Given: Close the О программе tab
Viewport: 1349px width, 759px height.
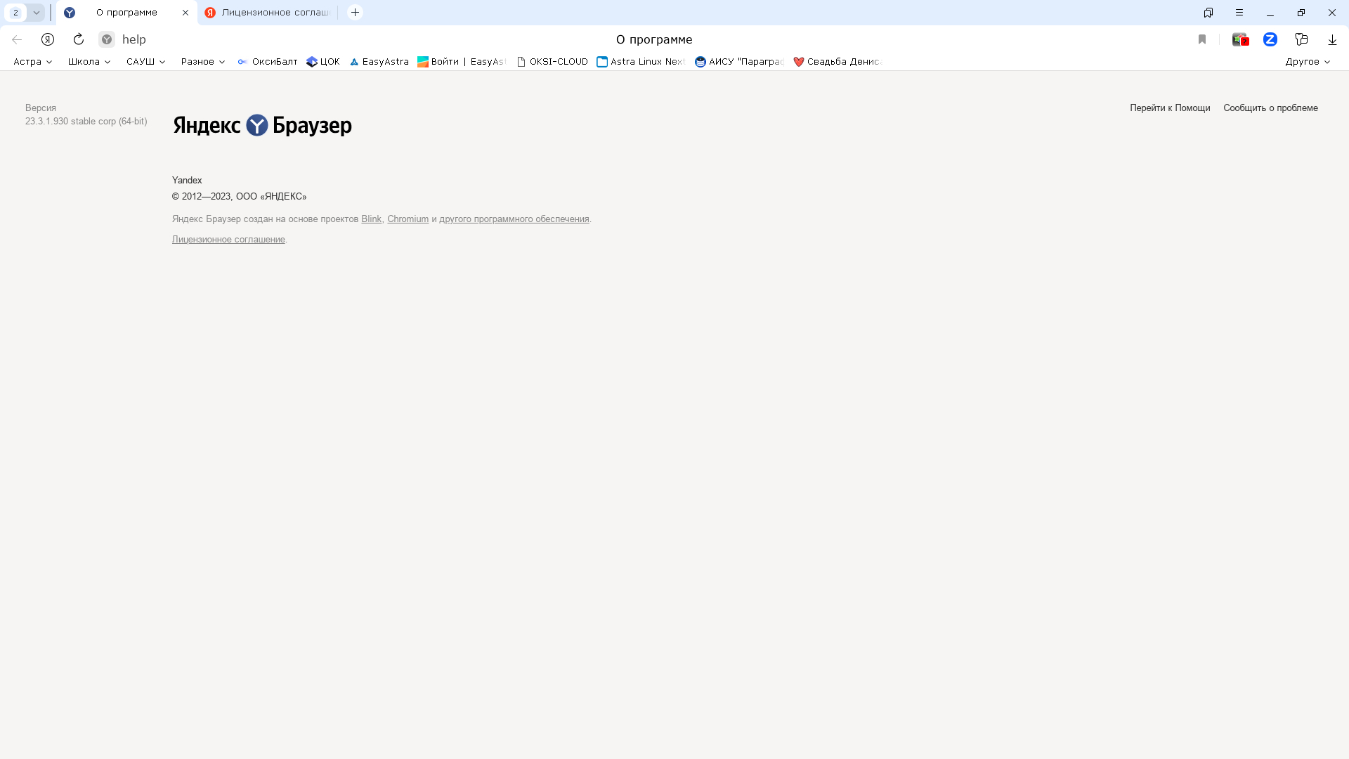Looking at the screenshot, I should 185,13.
